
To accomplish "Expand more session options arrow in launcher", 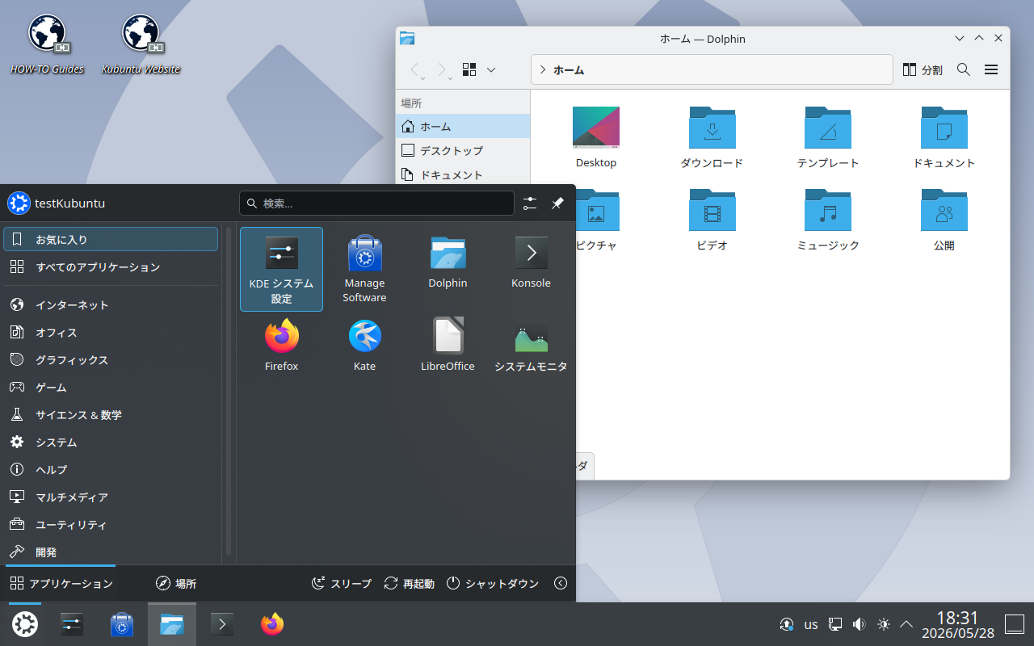I will [561, 583].
